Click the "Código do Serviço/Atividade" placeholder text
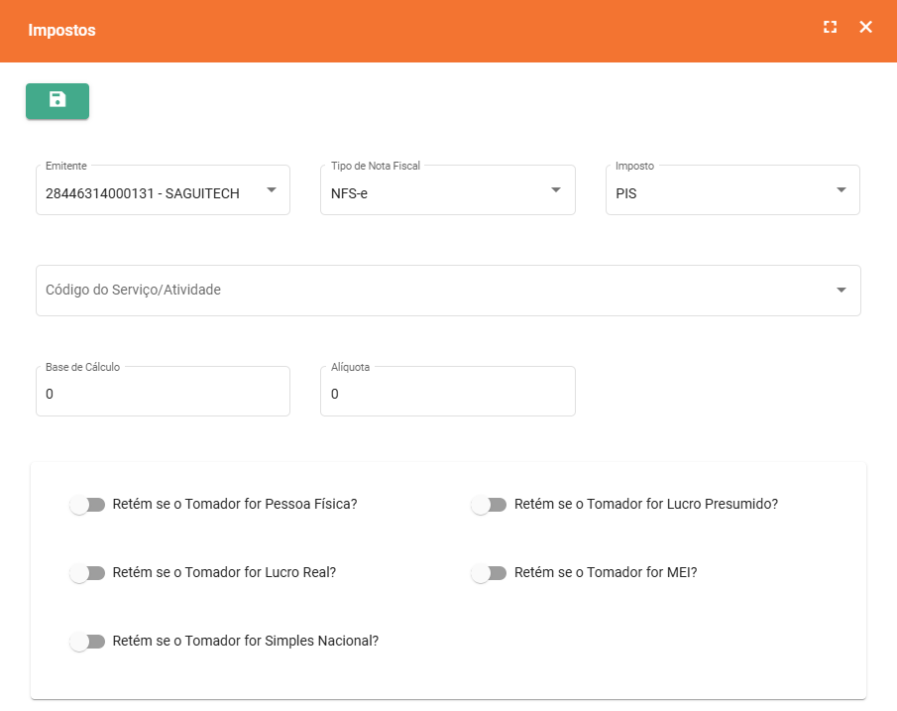Viewport: 897px width, 711px height. point(133,290)
